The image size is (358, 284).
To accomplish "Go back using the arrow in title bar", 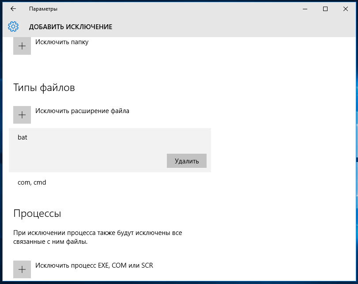I will [x=13, y=9].
